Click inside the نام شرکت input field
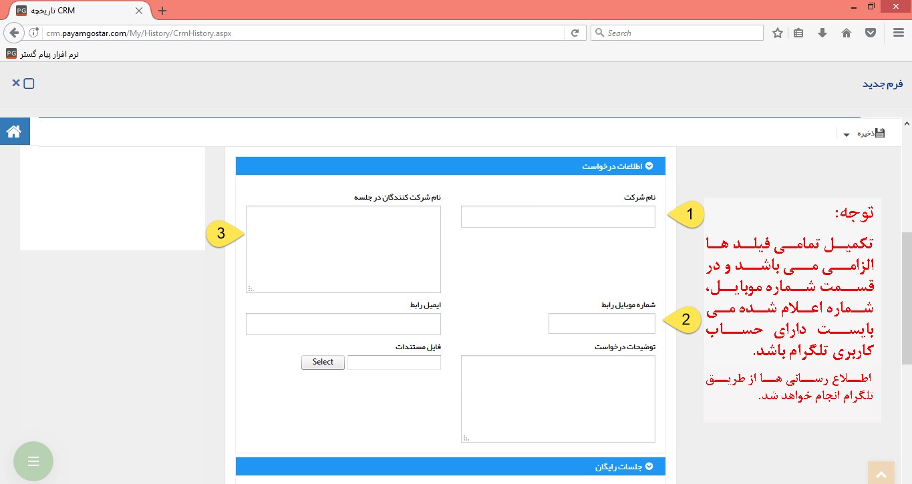This screenshot has width=912, height=484. [x=558, y=216]
